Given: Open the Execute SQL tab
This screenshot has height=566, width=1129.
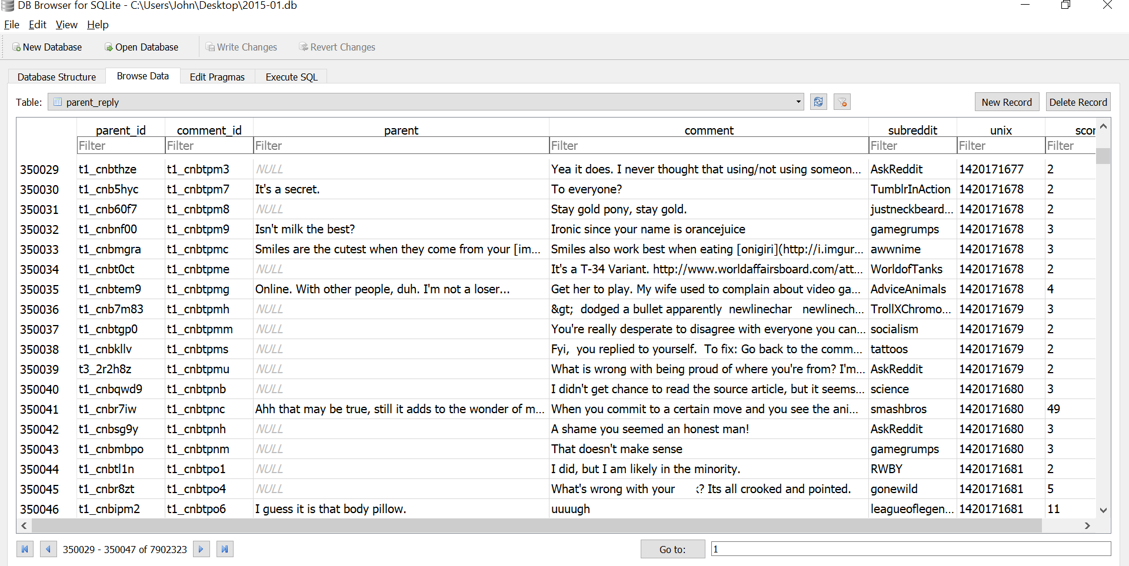Looking at the screenshot, I should coord(291,77).
